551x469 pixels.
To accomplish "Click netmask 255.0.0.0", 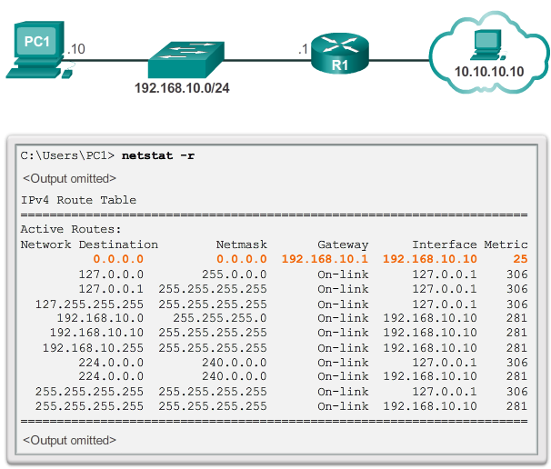I will pos(235,274).
